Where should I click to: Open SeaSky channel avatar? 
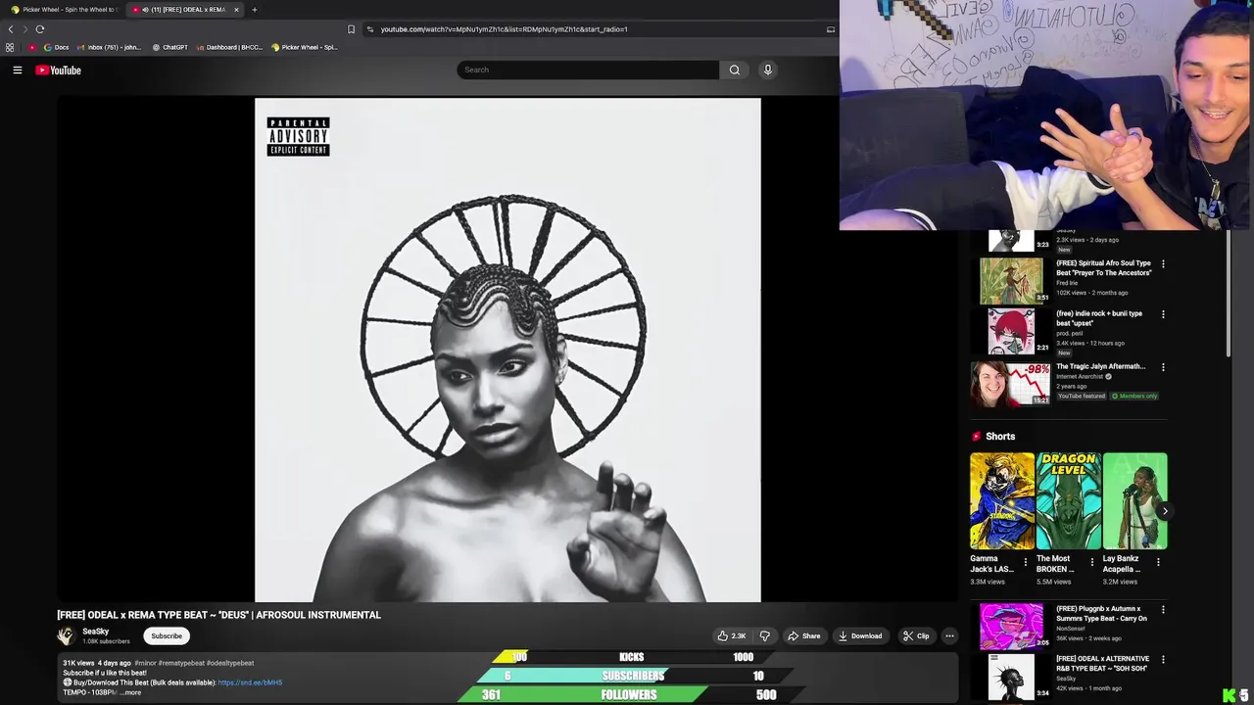click(66, 635)
